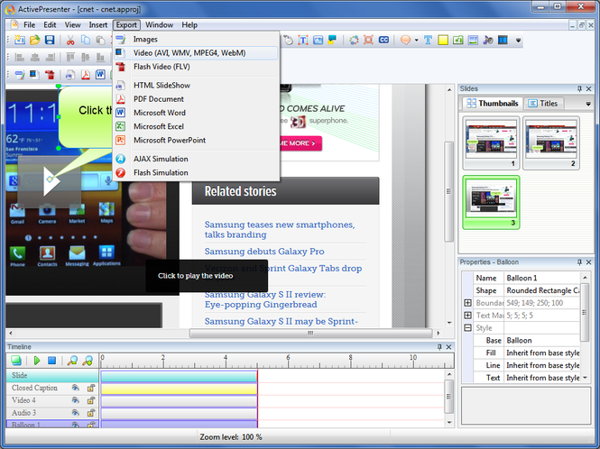Toggle lock for Audio 3 track

coord(91,413)
